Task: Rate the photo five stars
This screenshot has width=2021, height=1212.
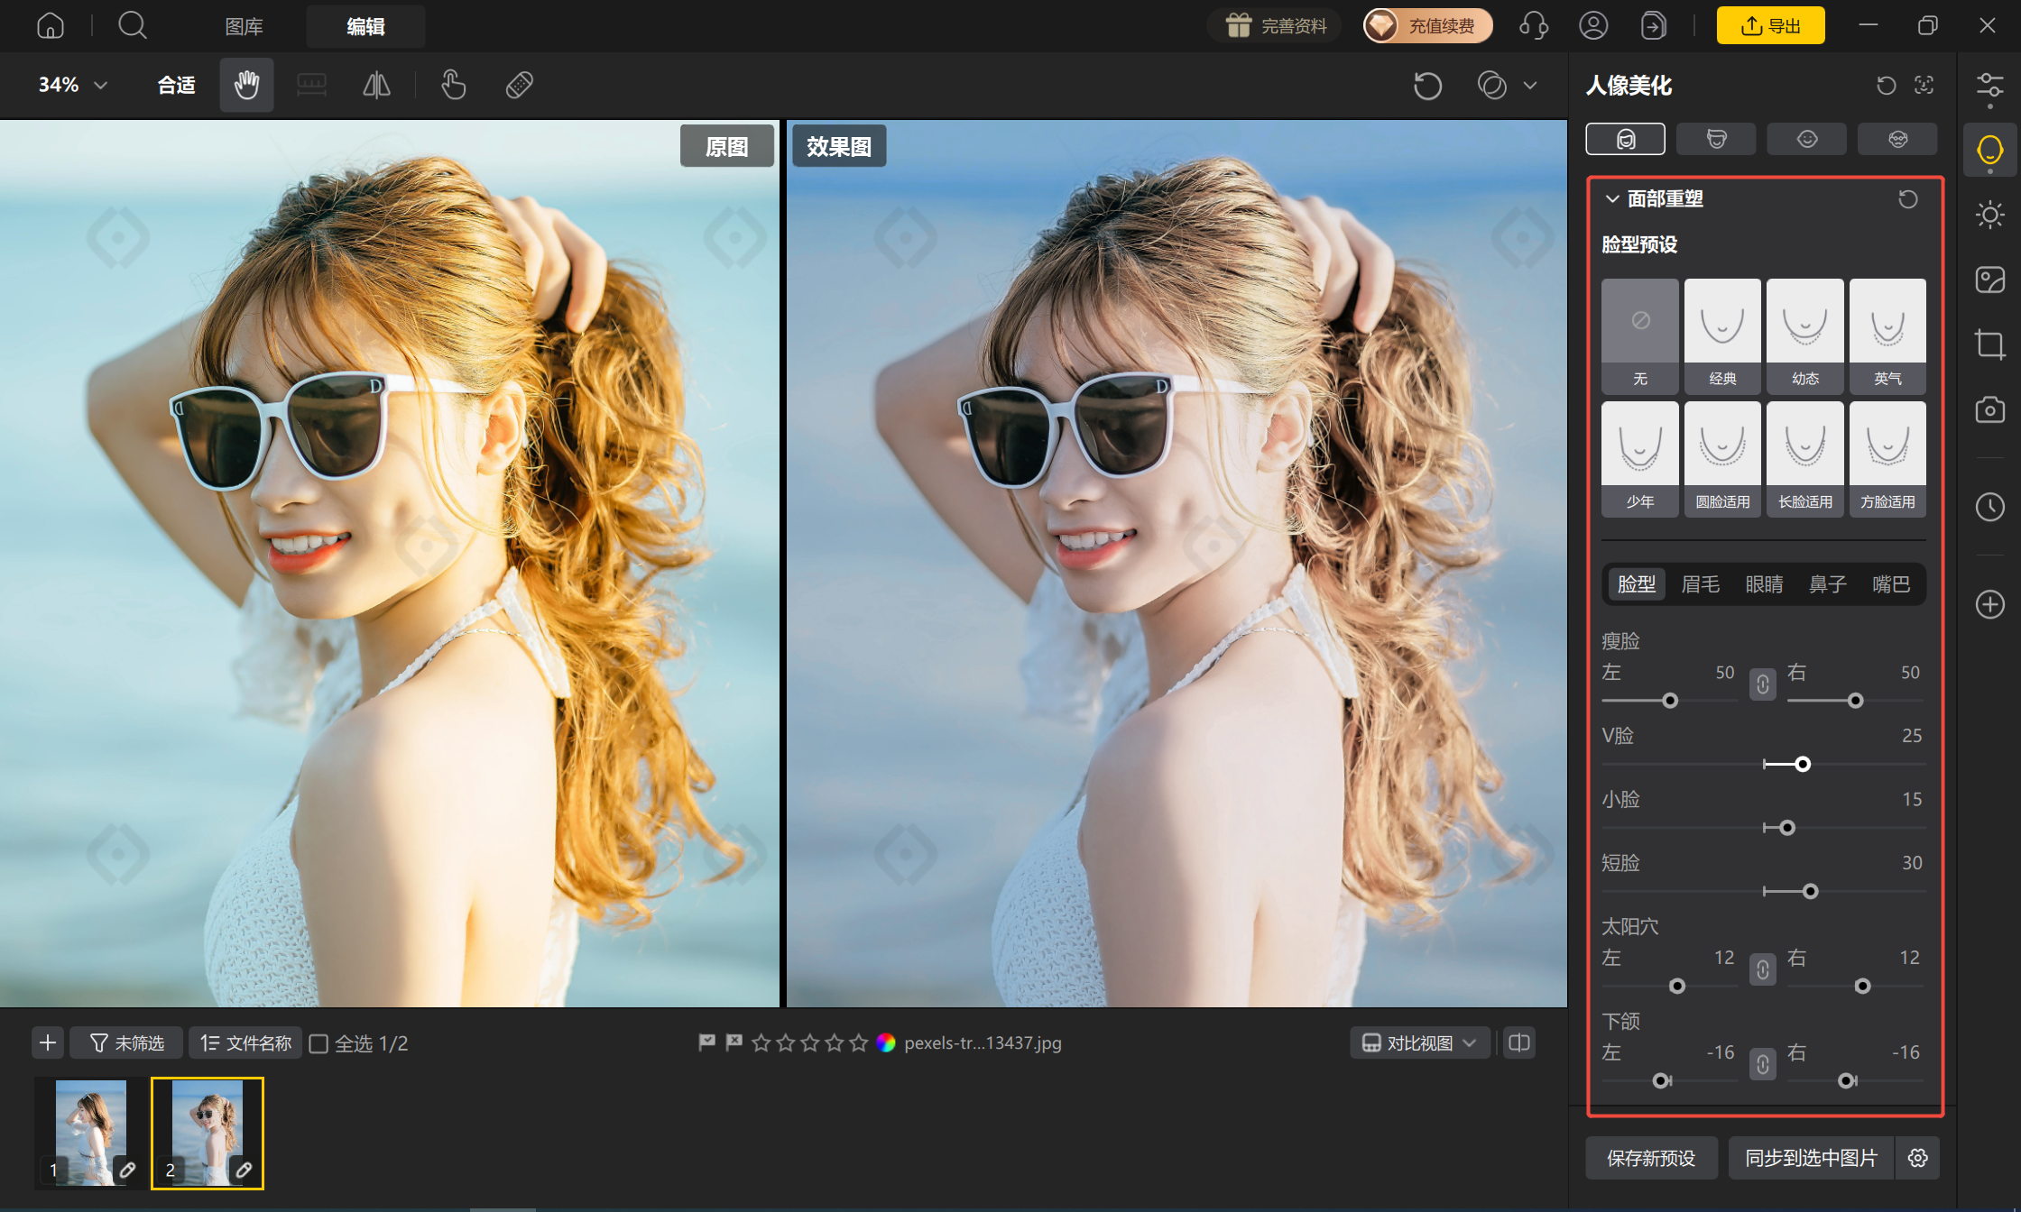Action: [x=859, y=1042]
